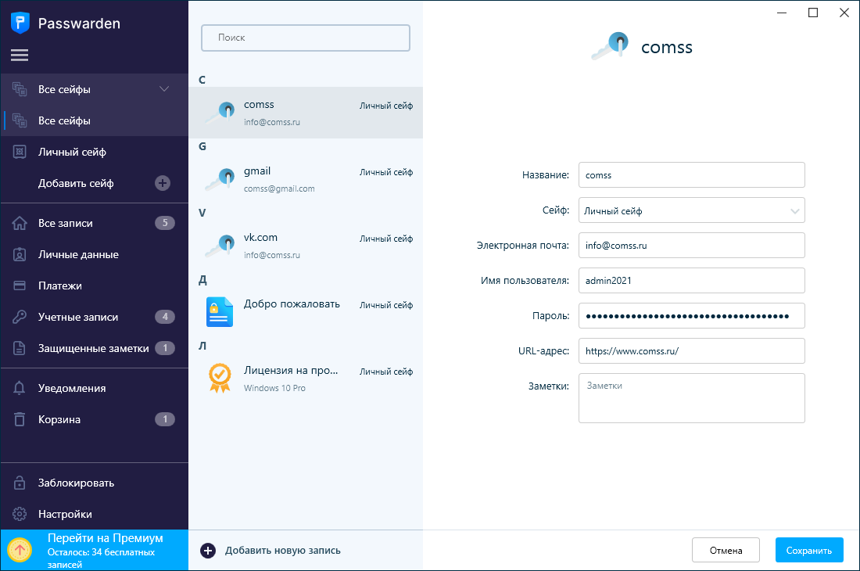Click the gear icon for Настройки
This screenshot has height=571, width=860.
(20, 514)
